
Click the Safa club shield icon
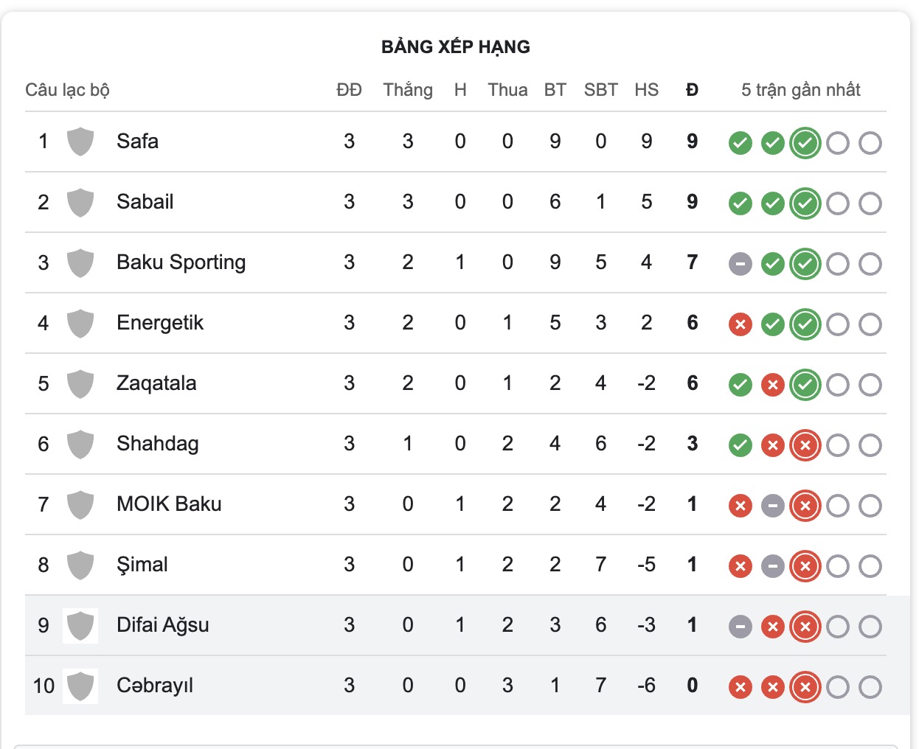pyautogui.click(x=80, y=142)
